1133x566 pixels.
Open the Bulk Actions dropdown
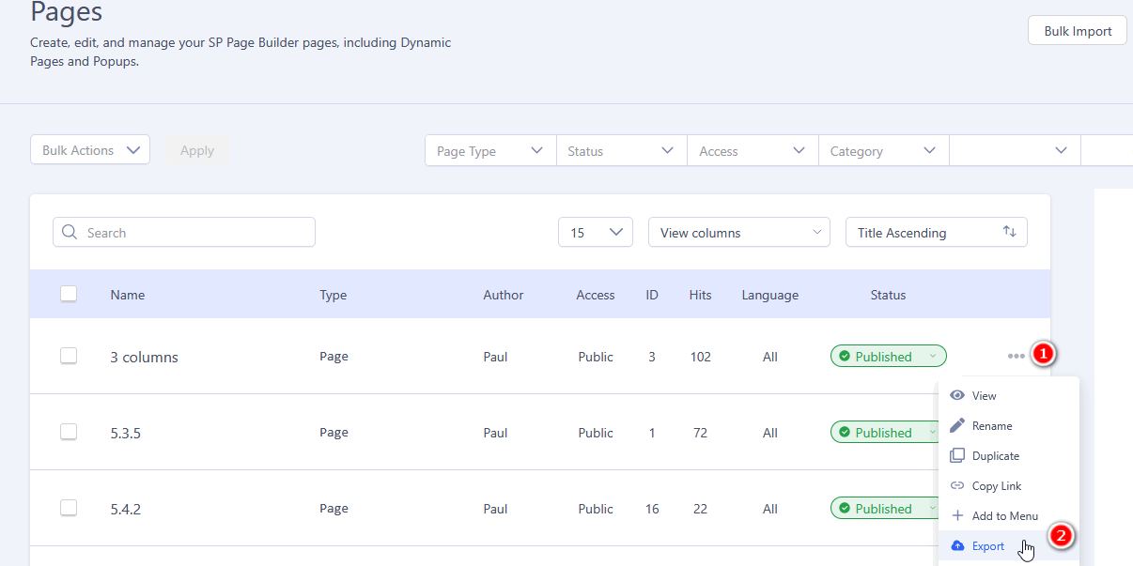pyautogui.click(x=90, y=150)
